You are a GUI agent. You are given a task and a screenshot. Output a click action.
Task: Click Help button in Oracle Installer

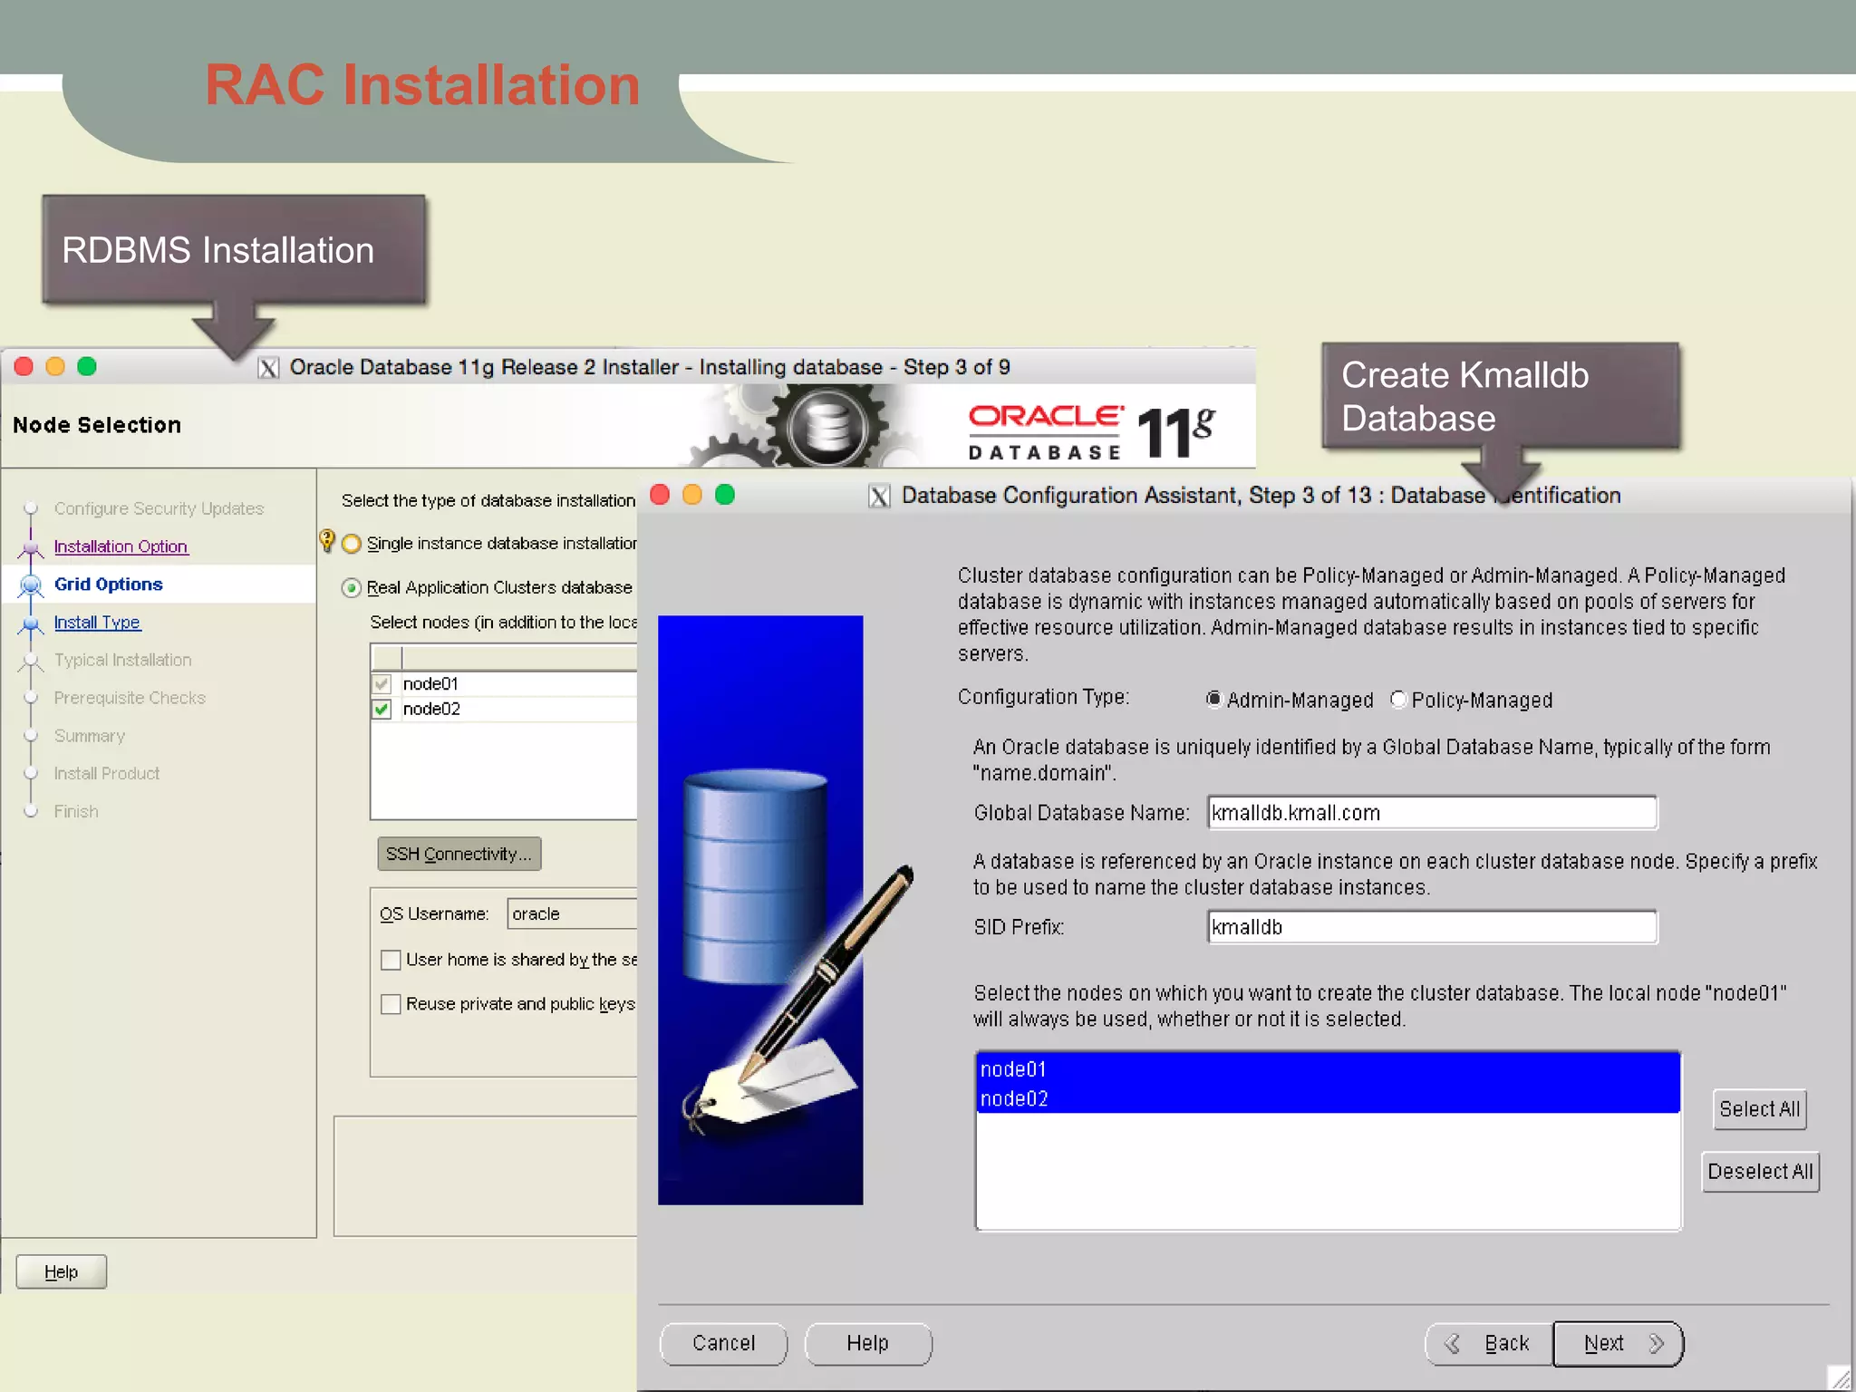[x=61, y=1271]
